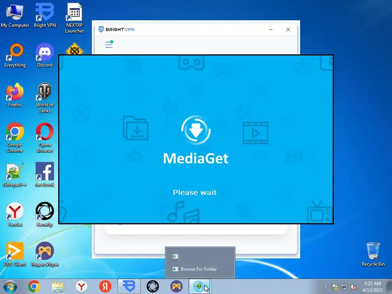The width and height of the screenshot is (392, 294).
Task: Click the Show Desktop strip
Action: 390,286
